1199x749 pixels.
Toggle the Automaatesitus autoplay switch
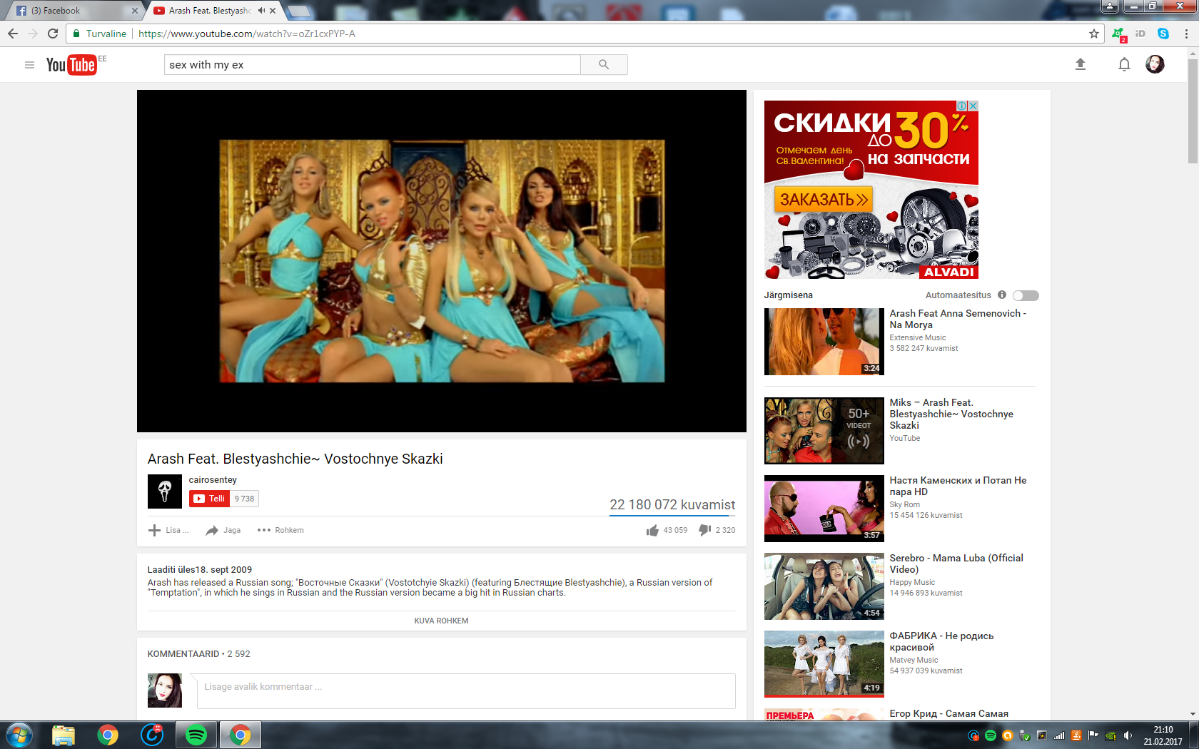point(1026,295)
